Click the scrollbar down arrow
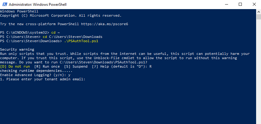 [x=259, y=122]
